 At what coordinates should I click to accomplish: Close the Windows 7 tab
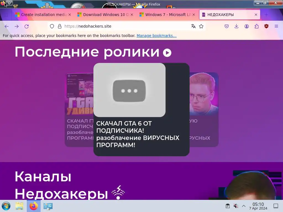click(194, 15)
